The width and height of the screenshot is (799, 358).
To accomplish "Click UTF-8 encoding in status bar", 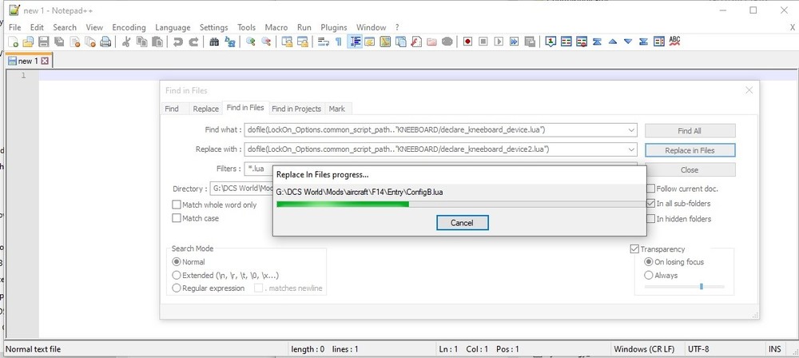I will 698,349.
